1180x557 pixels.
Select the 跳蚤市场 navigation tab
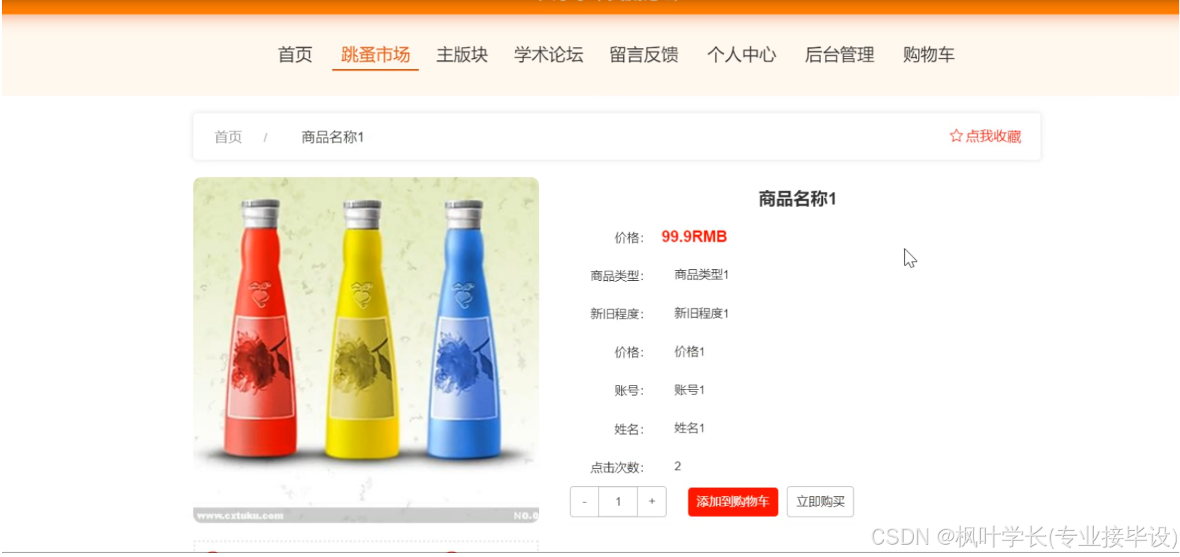tap(376, 55)
